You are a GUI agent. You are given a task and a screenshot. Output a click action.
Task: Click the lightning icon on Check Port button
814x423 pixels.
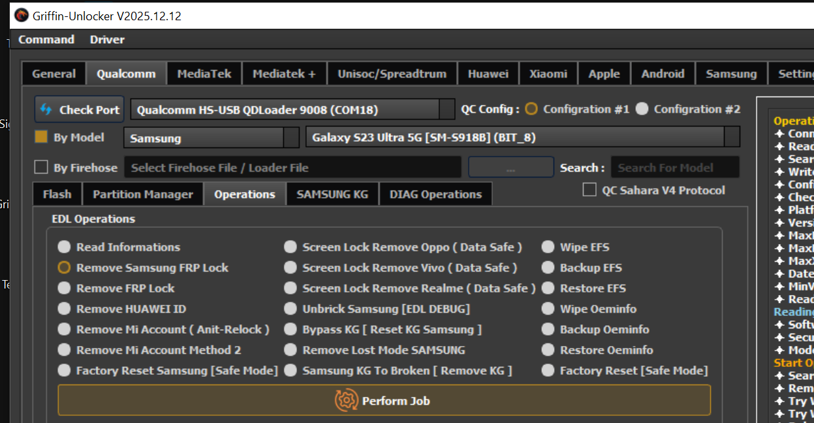[x=46, y=110]
